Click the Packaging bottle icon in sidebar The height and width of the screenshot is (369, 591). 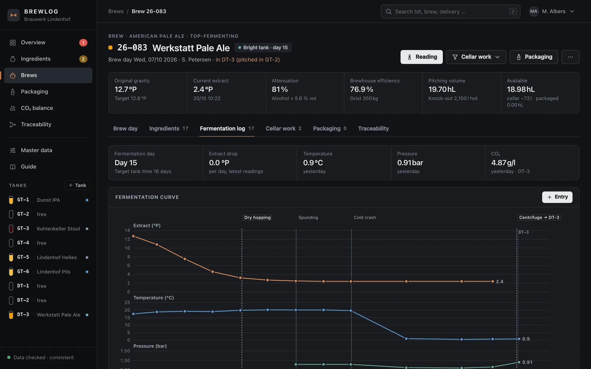12,92
